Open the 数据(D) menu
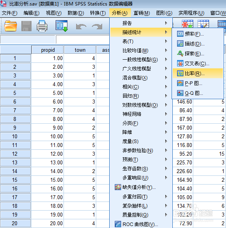This screenshot has height=228, width=226. point(76,13)
